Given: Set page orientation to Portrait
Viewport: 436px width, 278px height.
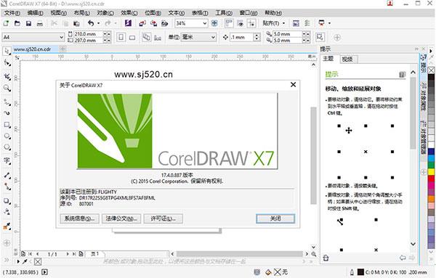Looking at the screenshot, I should pos(121,37).
